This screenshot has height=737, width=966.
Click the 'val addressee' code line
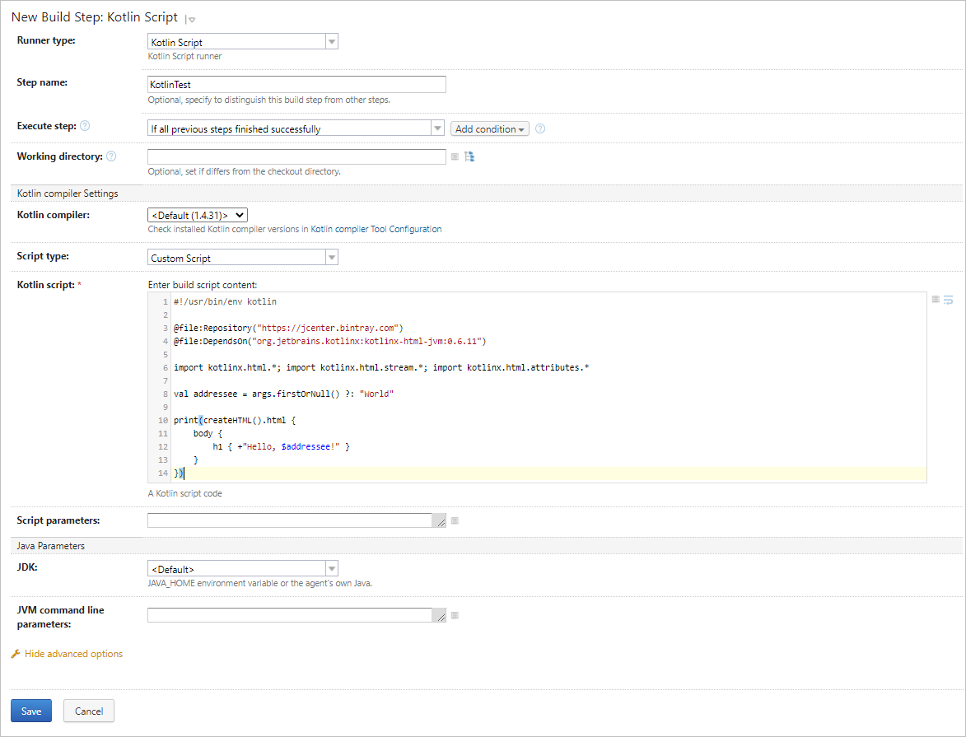pos(283,394)
